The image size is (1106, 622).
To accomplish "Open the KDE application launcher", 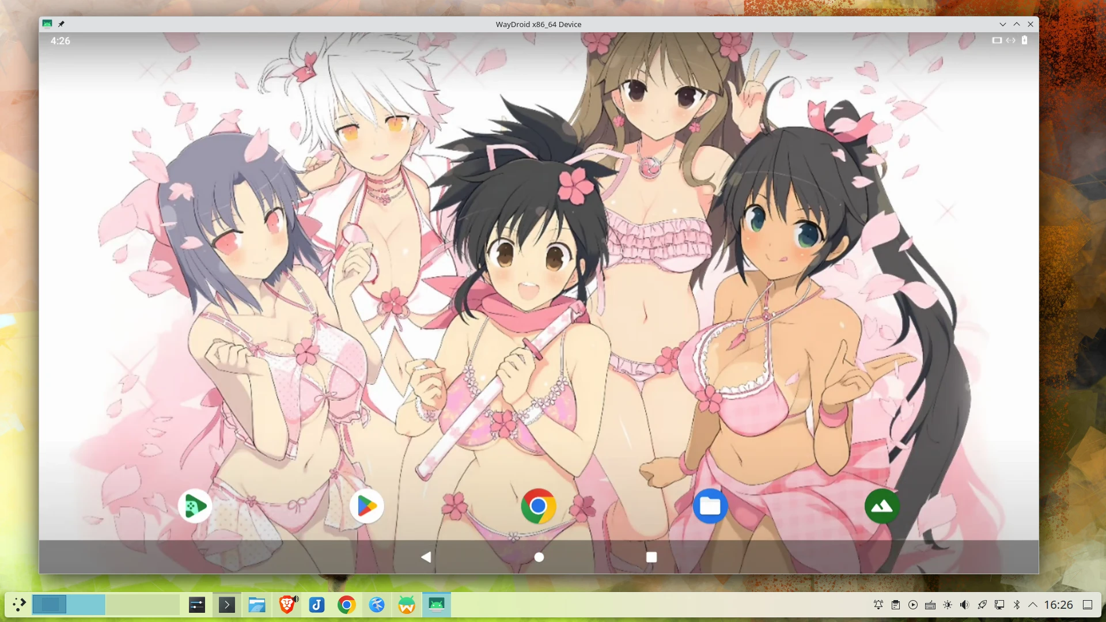I will click(x=19, y=605).
